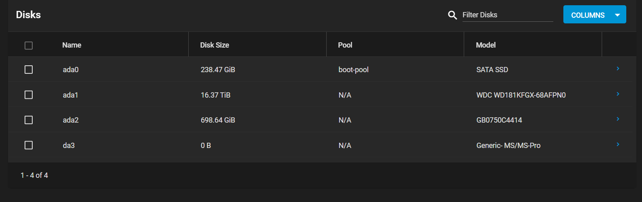Expand ada0 row details chevron
The height and width of the screenshot is (202, 642).
pos(618,69)
